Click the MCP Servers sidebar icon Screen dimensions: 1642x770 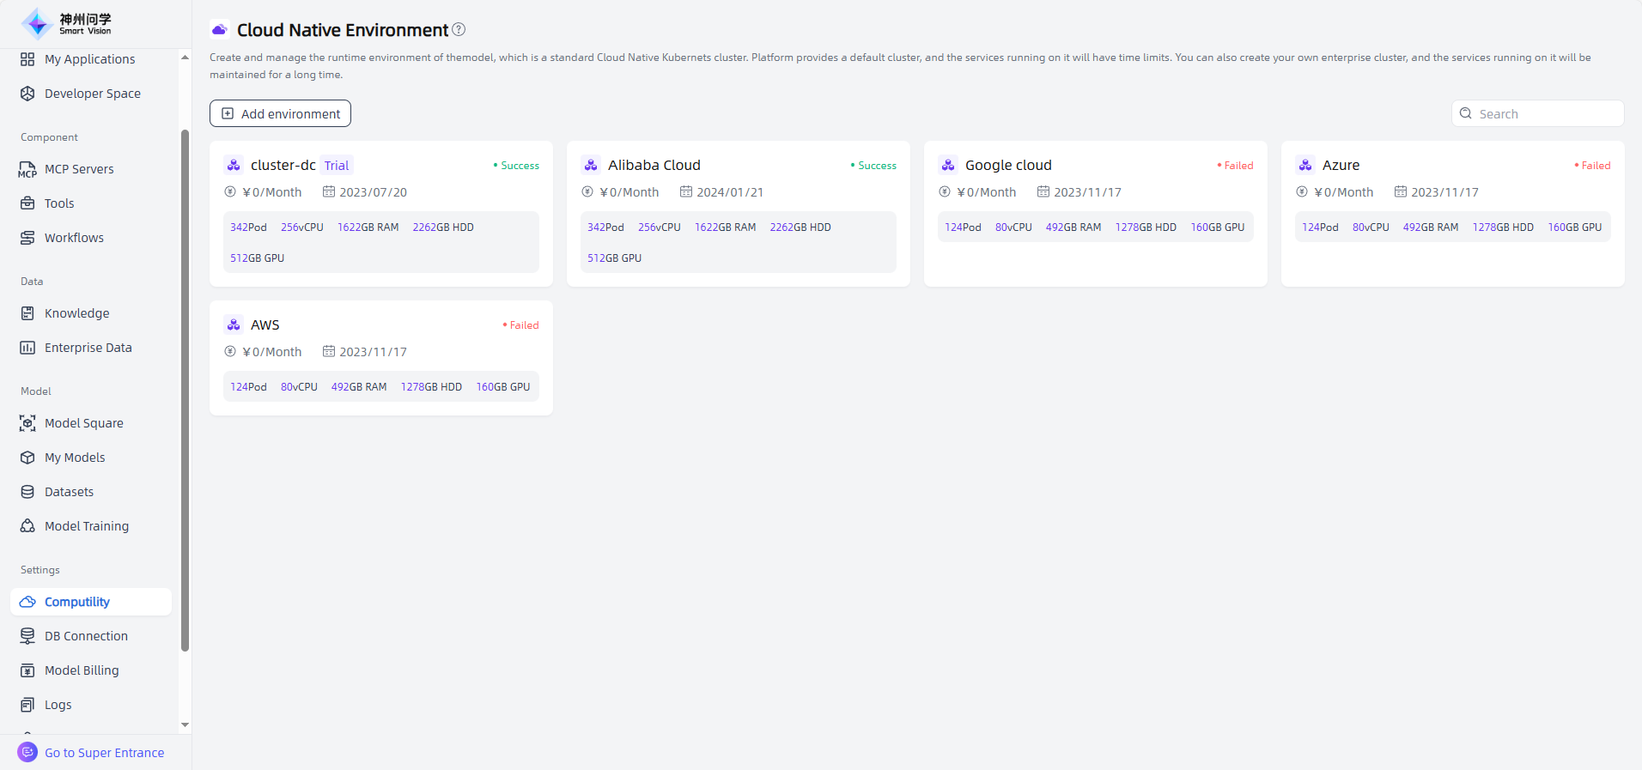(27, 169)
